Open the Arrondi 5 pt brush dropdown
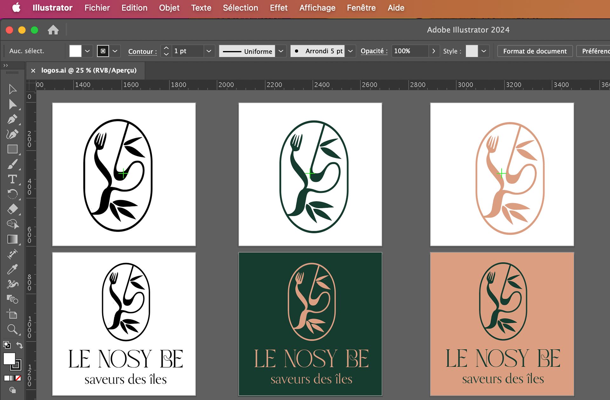This screenshot has height=400, width=610. (350, 51)
